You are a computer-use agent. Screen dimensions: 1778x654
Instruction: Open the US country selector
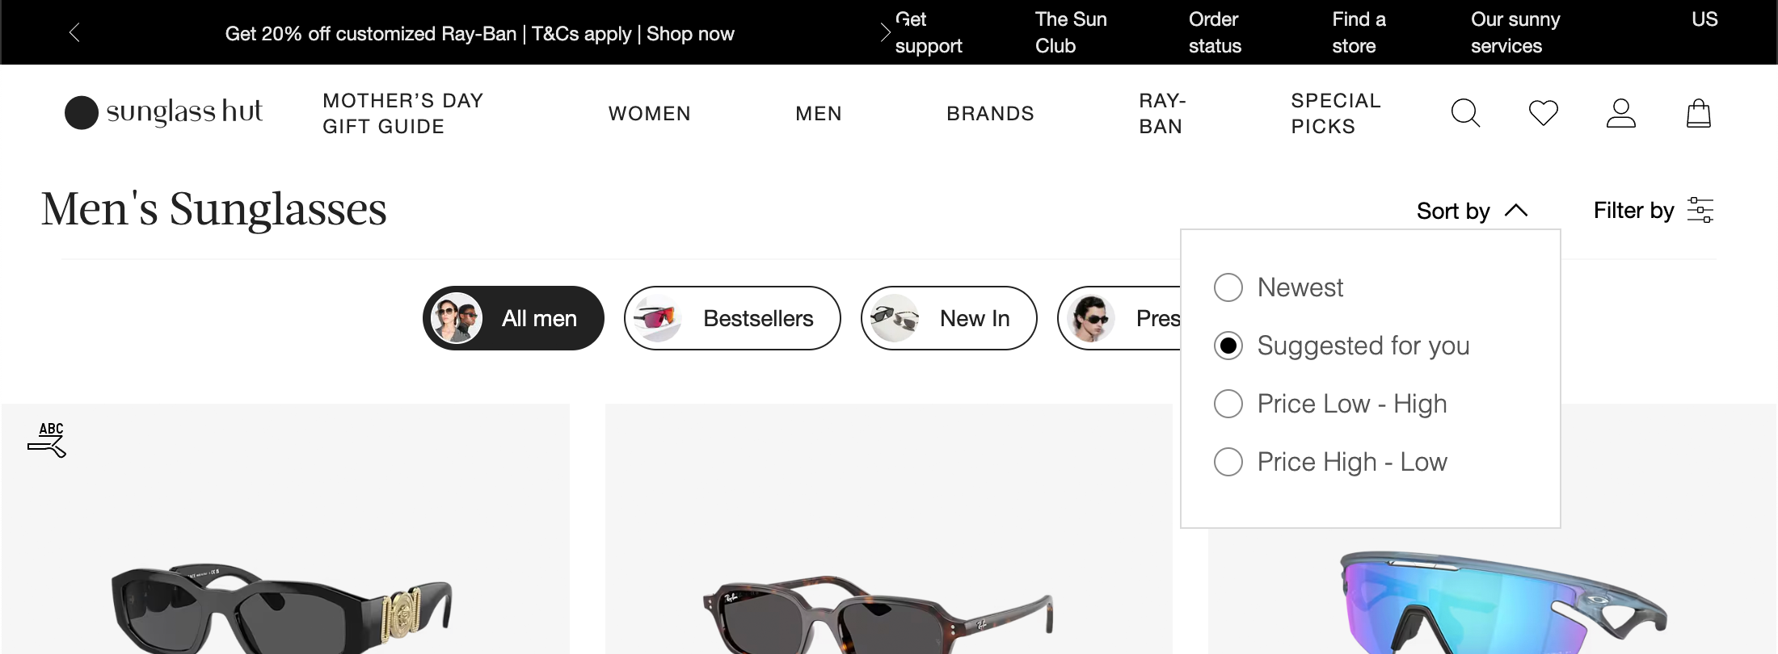(1704, 19)
